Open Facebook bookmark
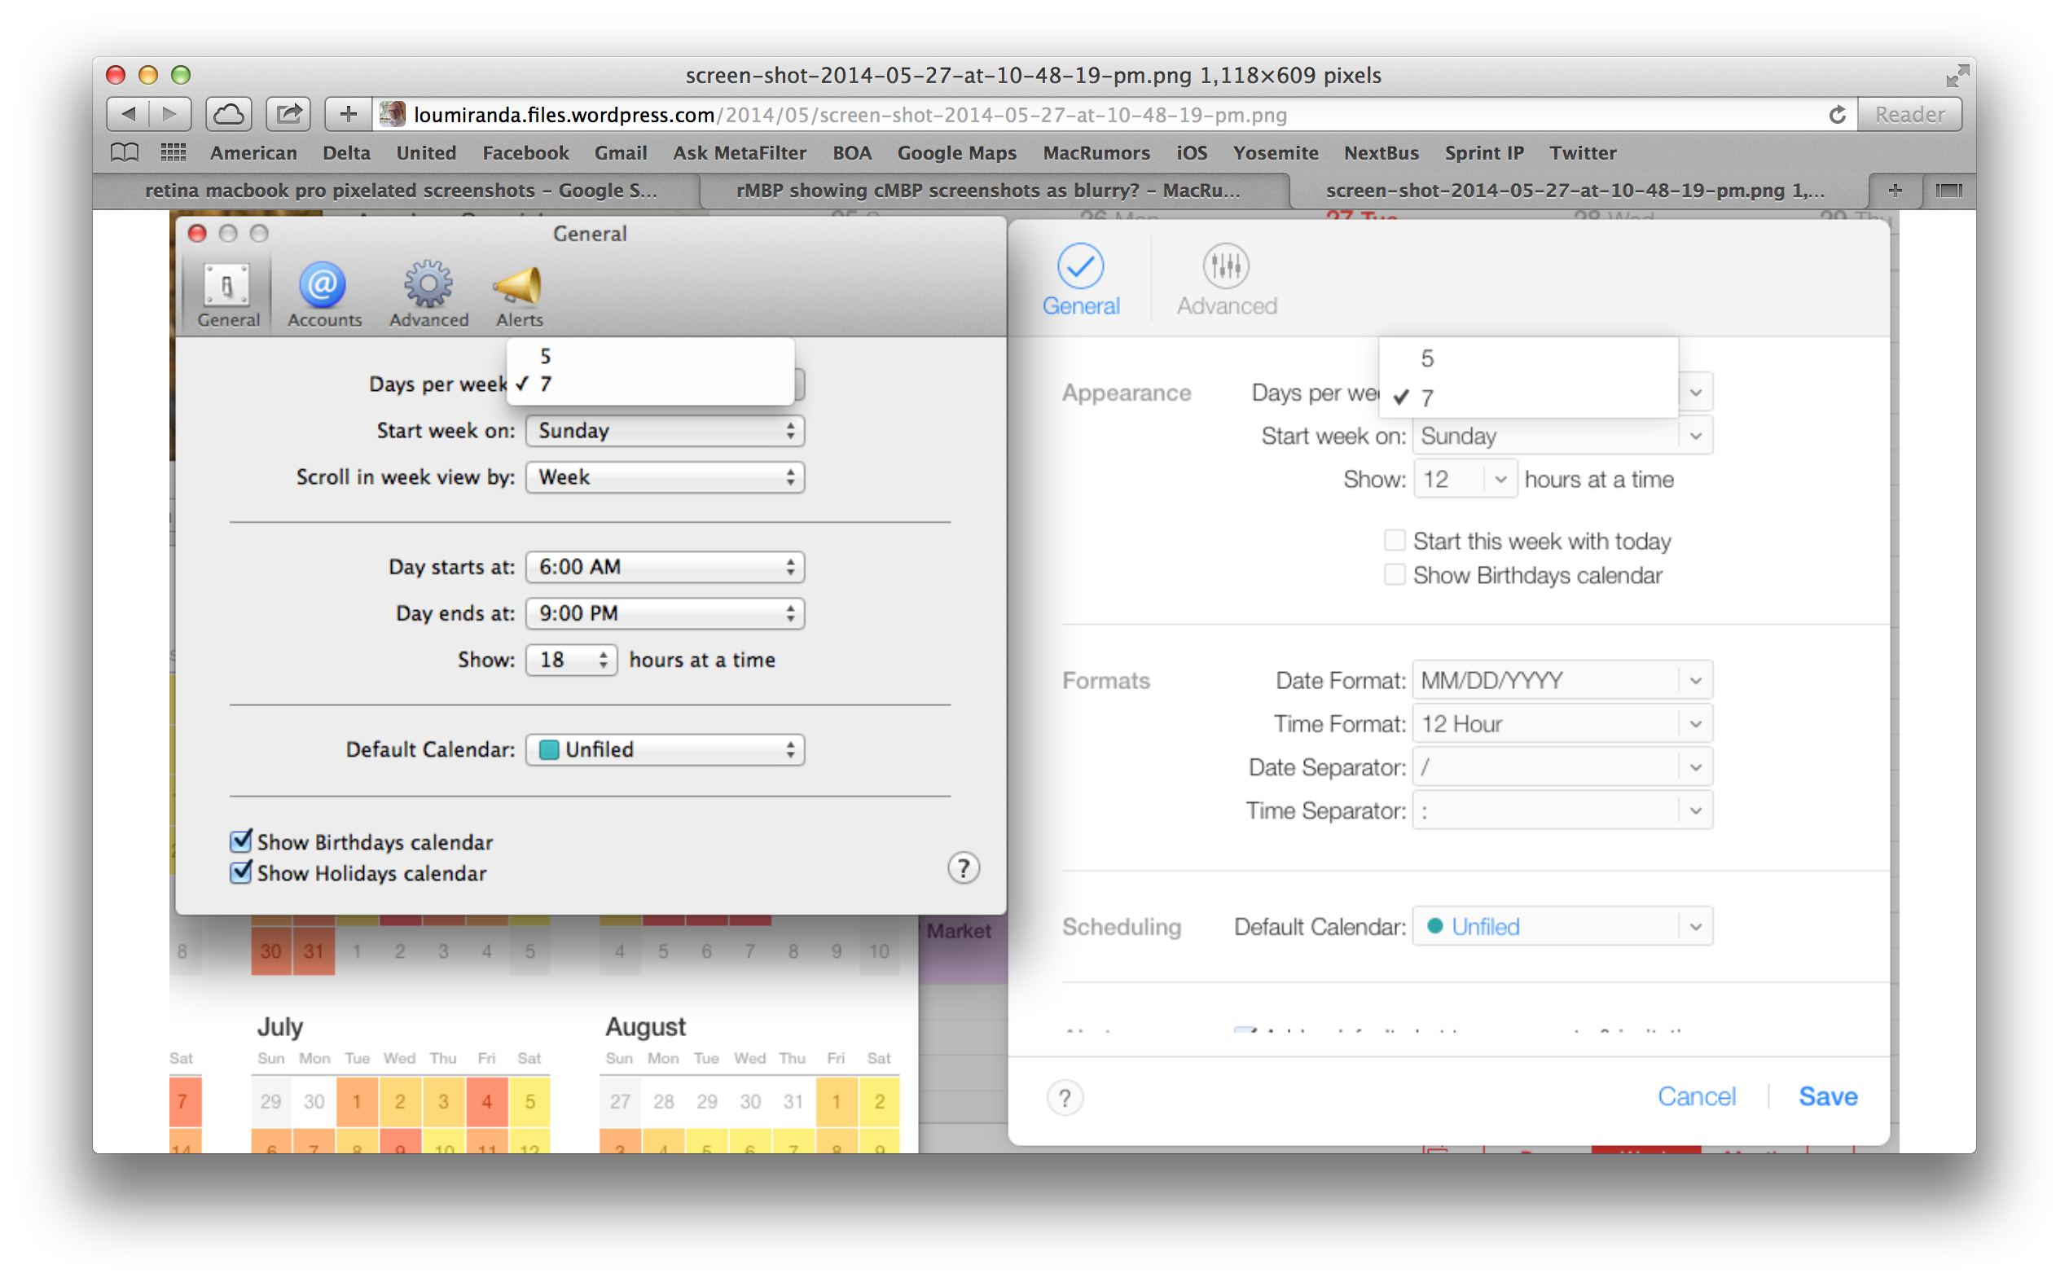The image size is (2069, 1282). [525, 152]
